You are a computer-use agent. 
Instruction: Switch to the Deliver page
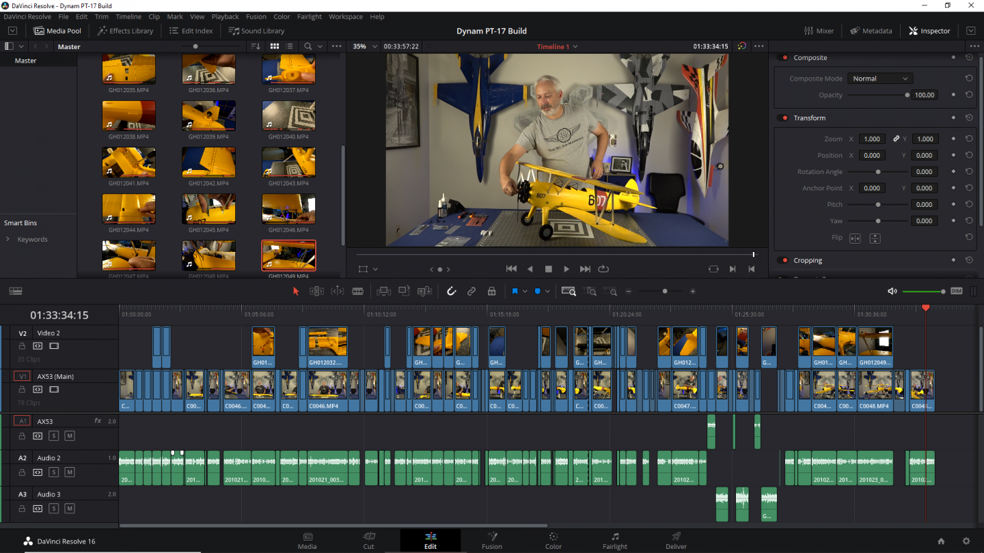(x=676, y=541)
